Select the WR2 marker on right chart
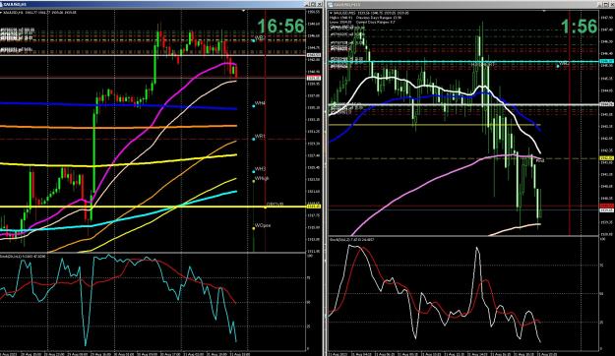This screenshot has height=356, width=615. 563,64
